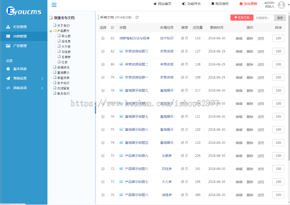Open the 内容管理 menu item
This screenshot has width=290, height=205.
tap(19, 36)
